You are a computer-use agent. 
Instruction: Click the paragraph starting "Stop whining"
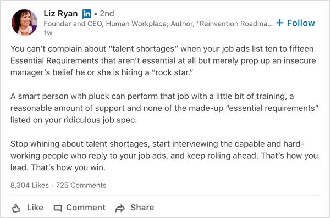[x=164, y=155]
